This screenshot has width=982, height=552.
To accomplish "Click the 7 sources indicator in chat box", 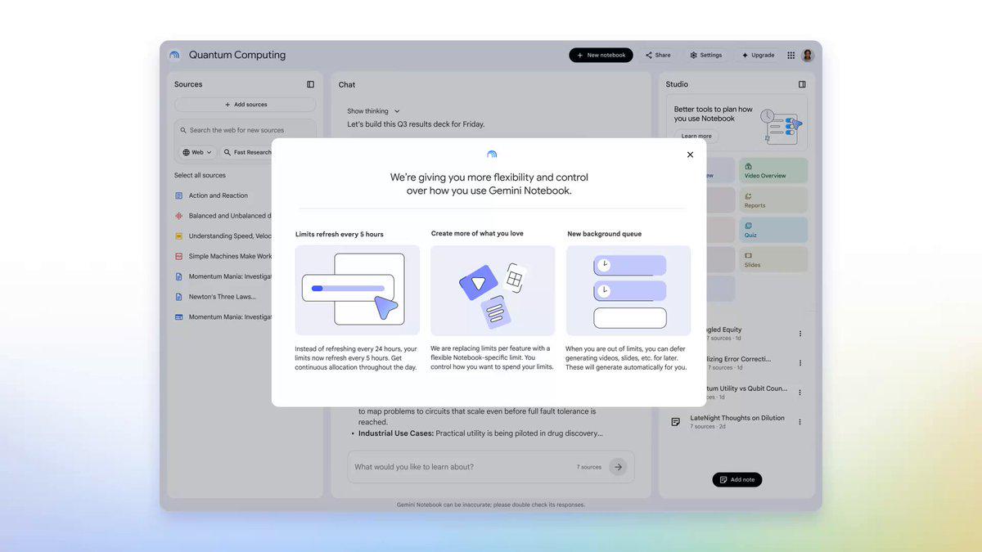I will coord(589,467).
